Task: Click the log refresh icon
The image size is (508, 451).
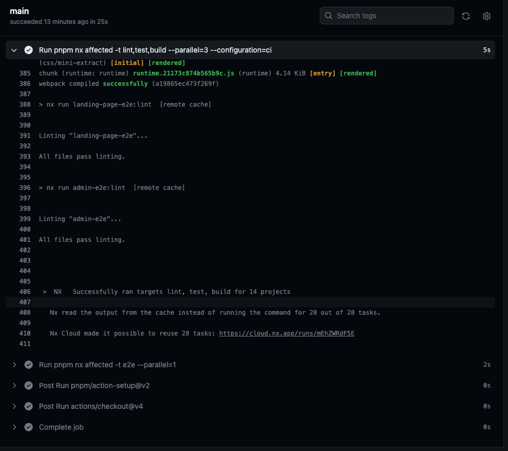Action: click(x=465, y=16)
